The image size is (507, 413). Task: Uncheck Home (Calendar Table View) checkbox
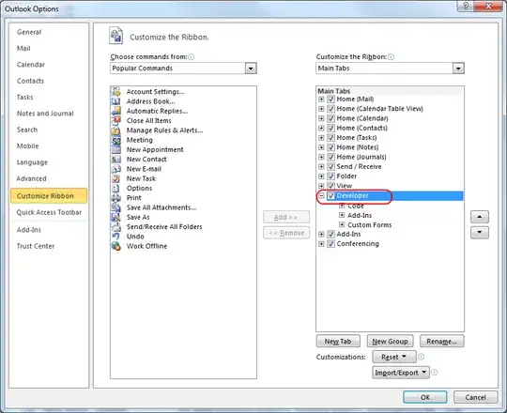[x=330, y=109]
